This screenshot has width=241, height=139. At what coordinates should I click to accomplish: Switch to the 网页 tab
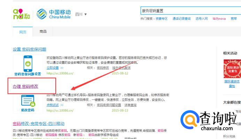pos(23,32)
